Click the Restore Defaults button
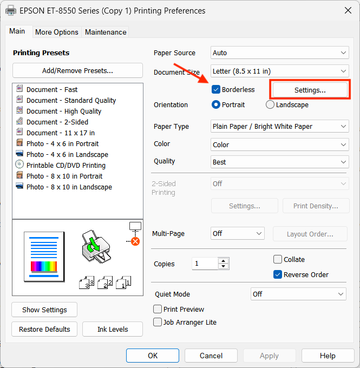Viewport: 360px width, 368px height. (x=44, y=329)
